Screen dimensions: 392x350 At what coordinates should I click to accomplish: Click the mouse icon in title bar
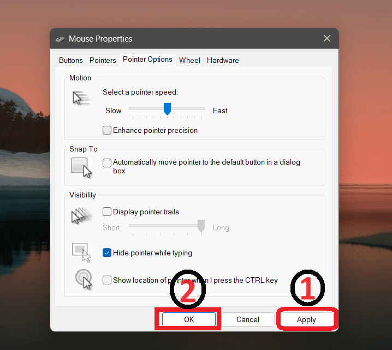pyautogui.click(x=60, y=39)
